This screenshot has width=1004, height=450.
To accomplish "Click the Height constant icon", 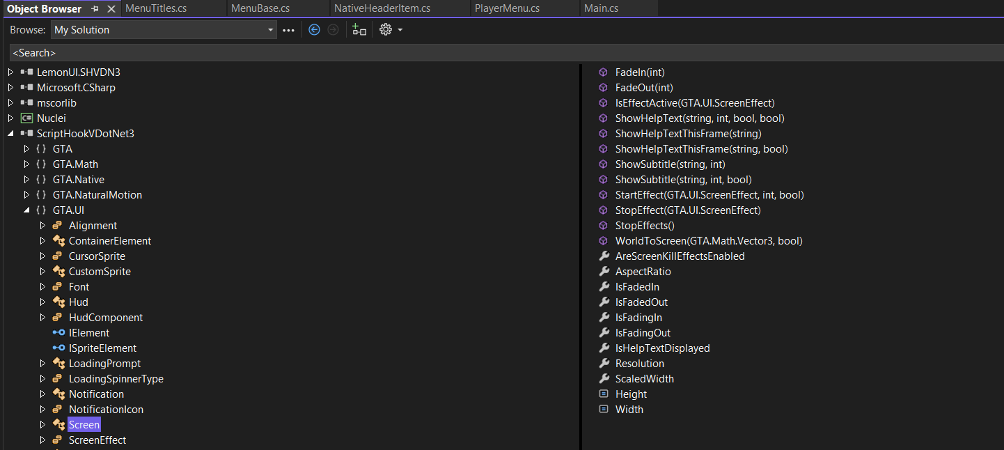I will pyautogui.click(x=604, y=394).
